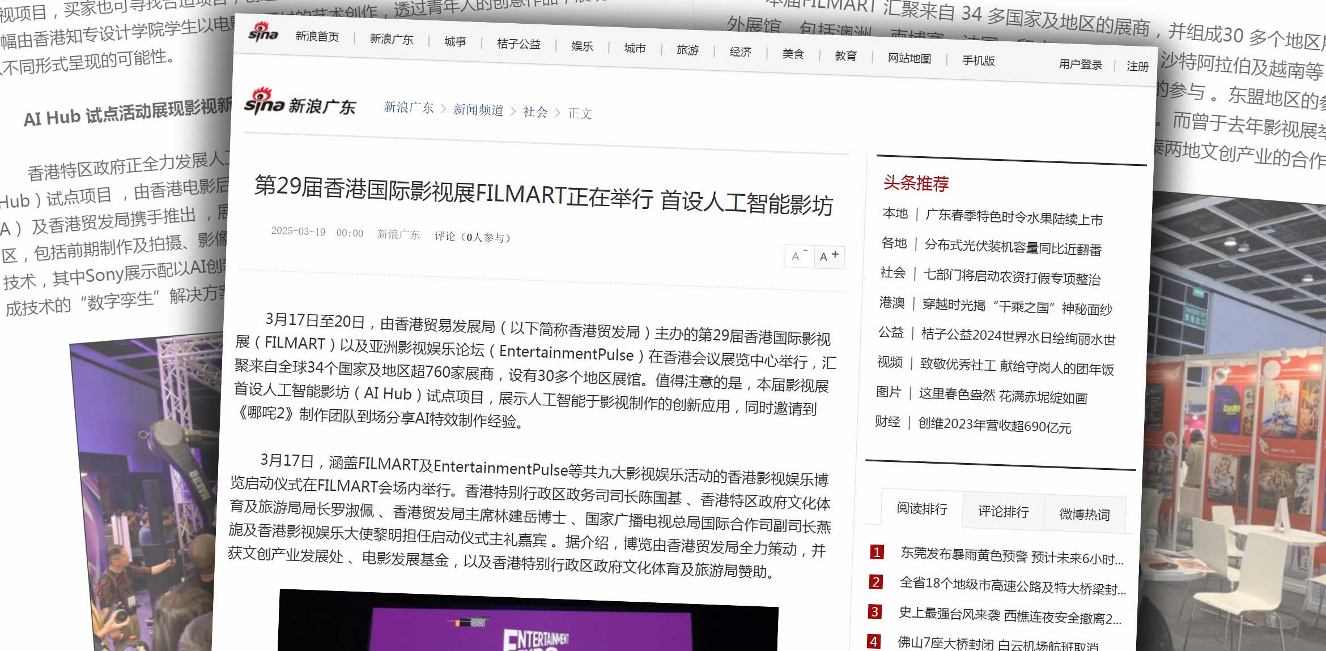
Task: Open 桔子公益 navigation item
Action: [518, 44]
